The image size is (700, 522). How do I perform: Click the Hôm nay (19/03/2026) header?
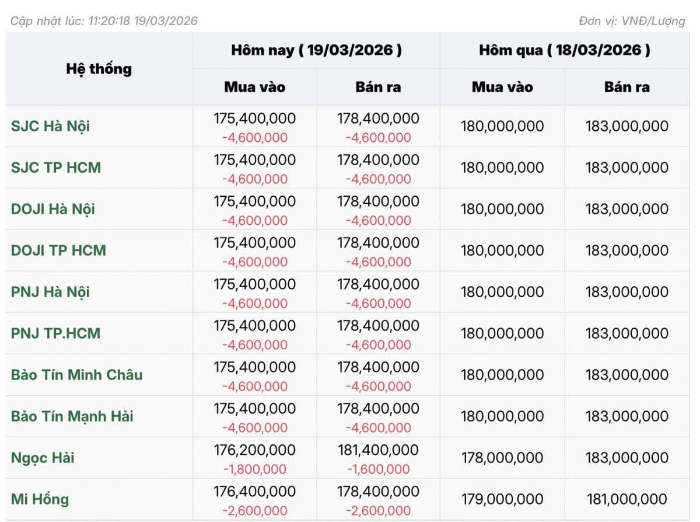coord(316,50)
